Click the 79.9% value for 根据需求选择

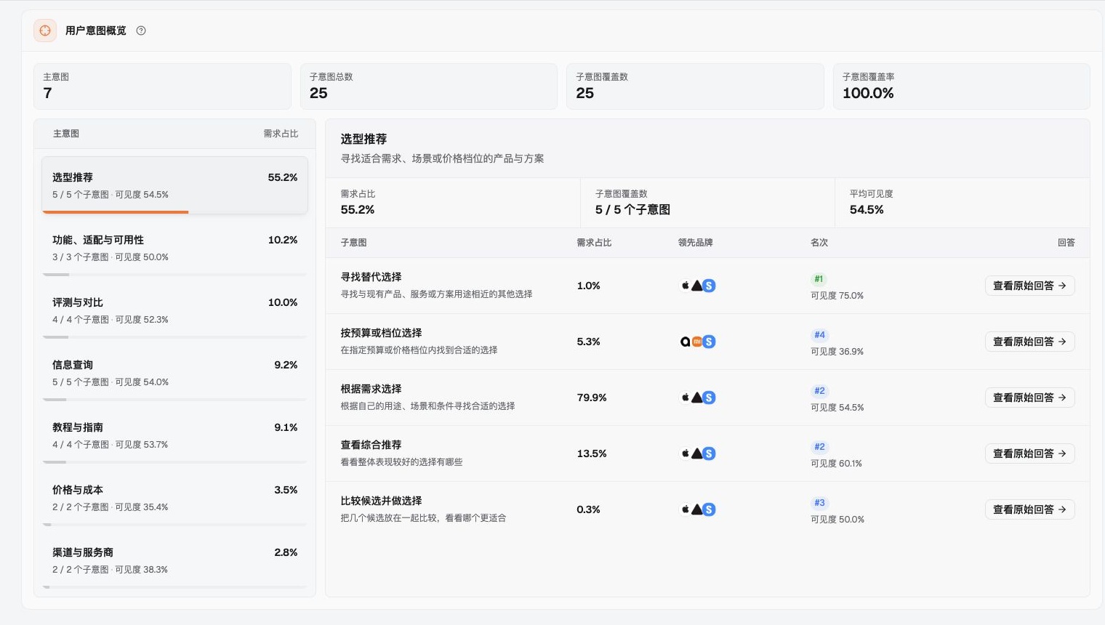[592, 398]
